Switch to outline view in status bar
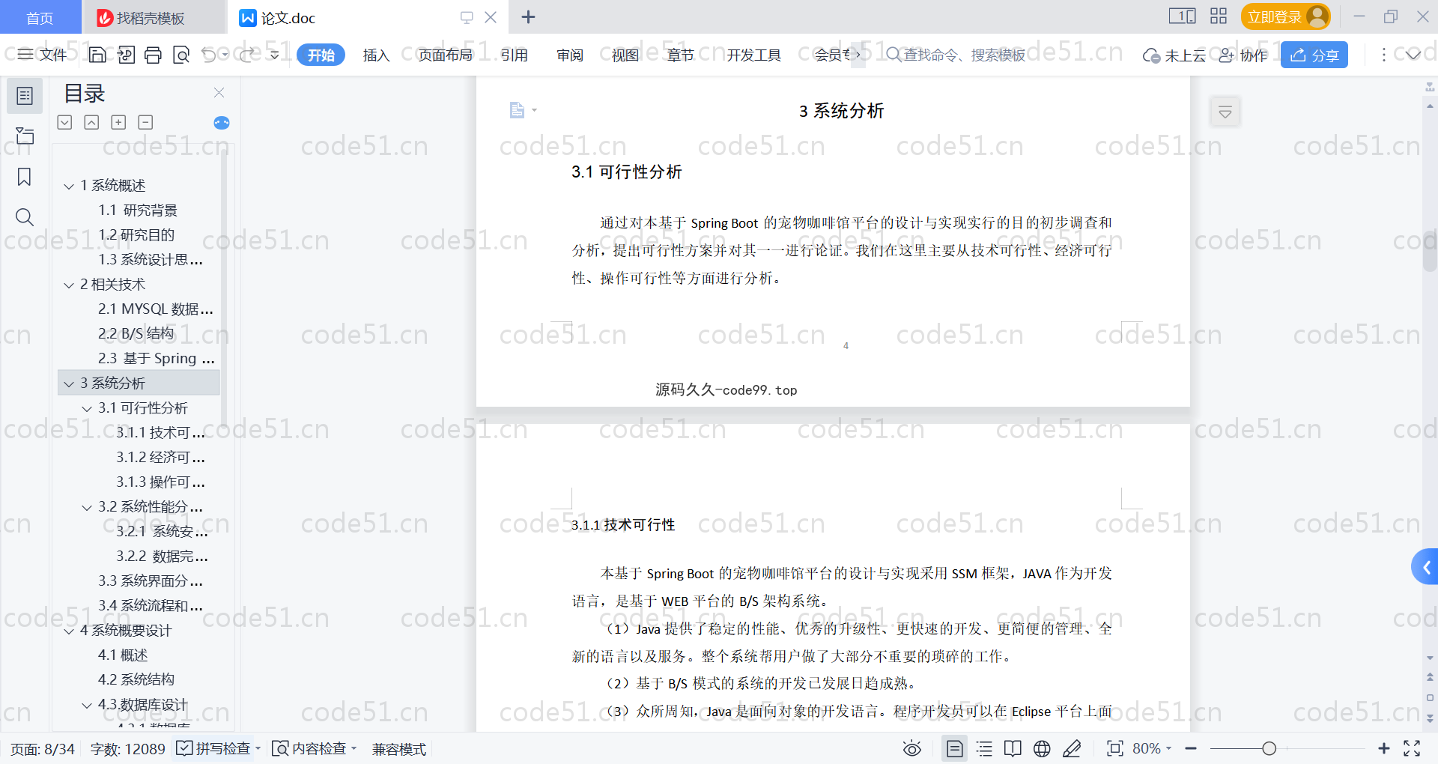This screenshot has height=764, width=1438. pyautogui.click(x=984, y=748)
